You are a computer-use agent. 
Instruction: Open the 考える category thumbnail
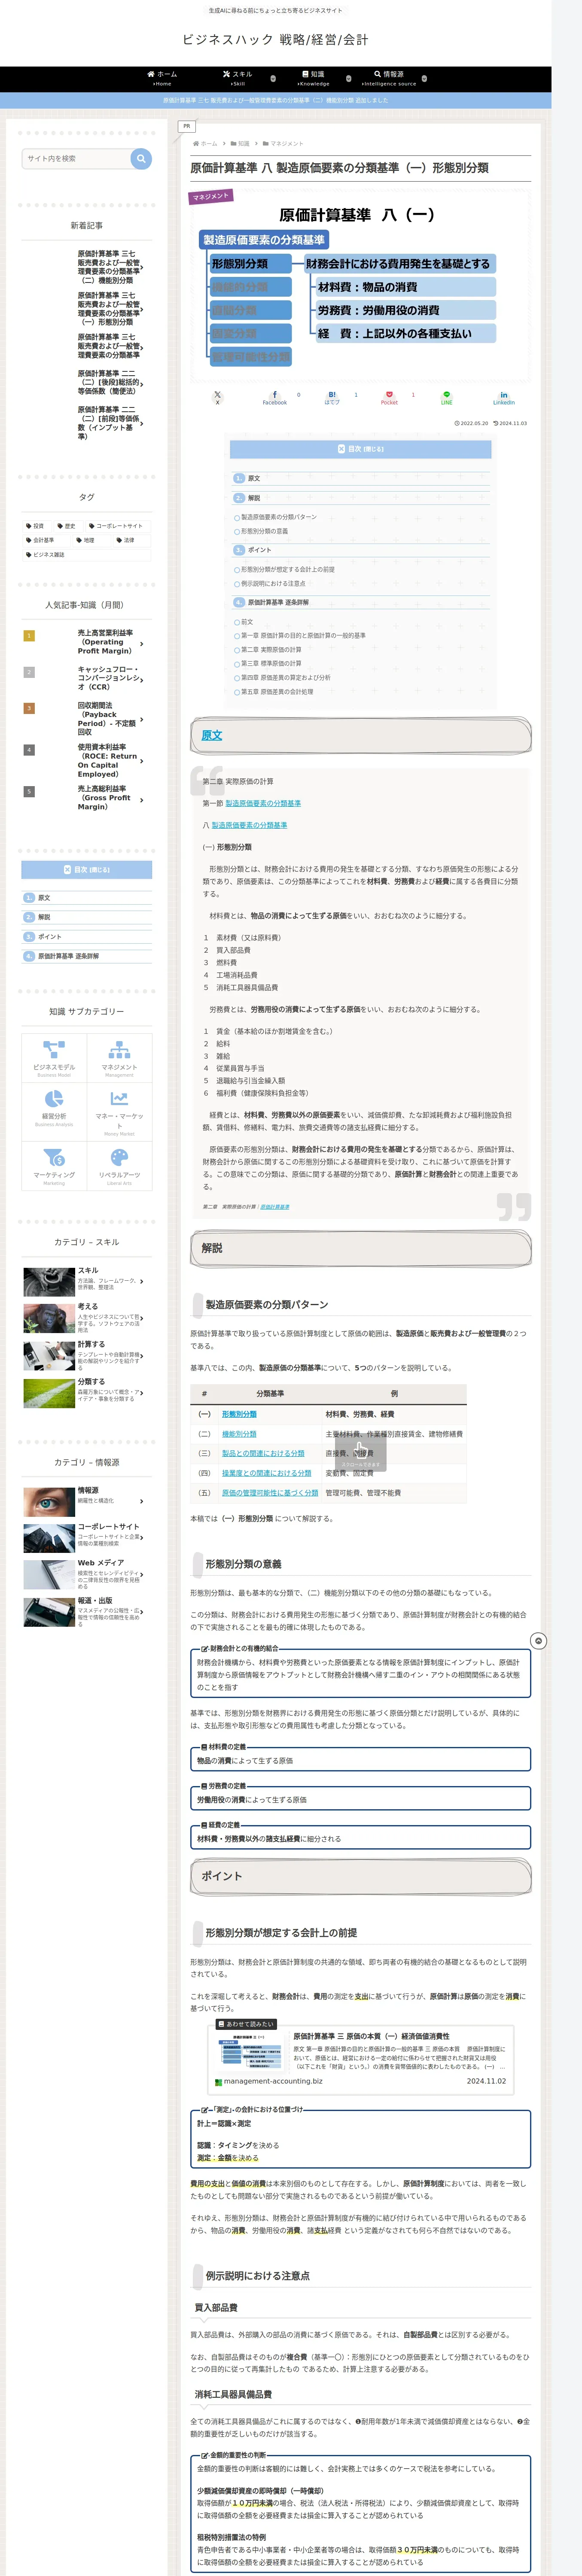(49, 1318)
